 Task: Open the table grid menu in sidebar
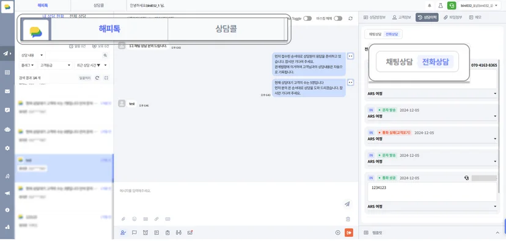[7, 73]
